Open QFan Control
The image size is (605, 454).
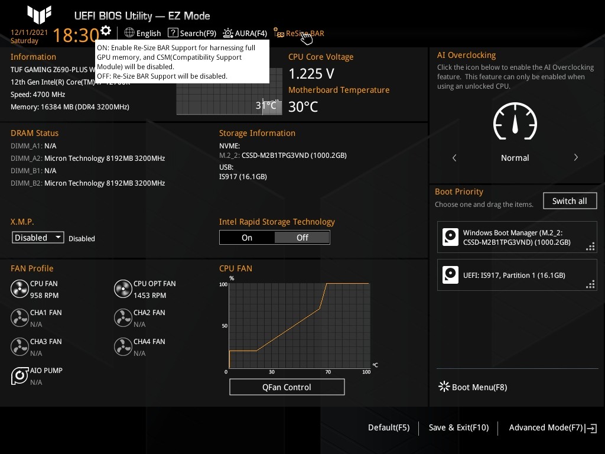287,387
